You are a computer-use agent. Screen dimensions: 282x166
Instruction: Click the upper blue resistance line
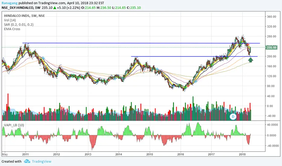(x=141, y=43)
